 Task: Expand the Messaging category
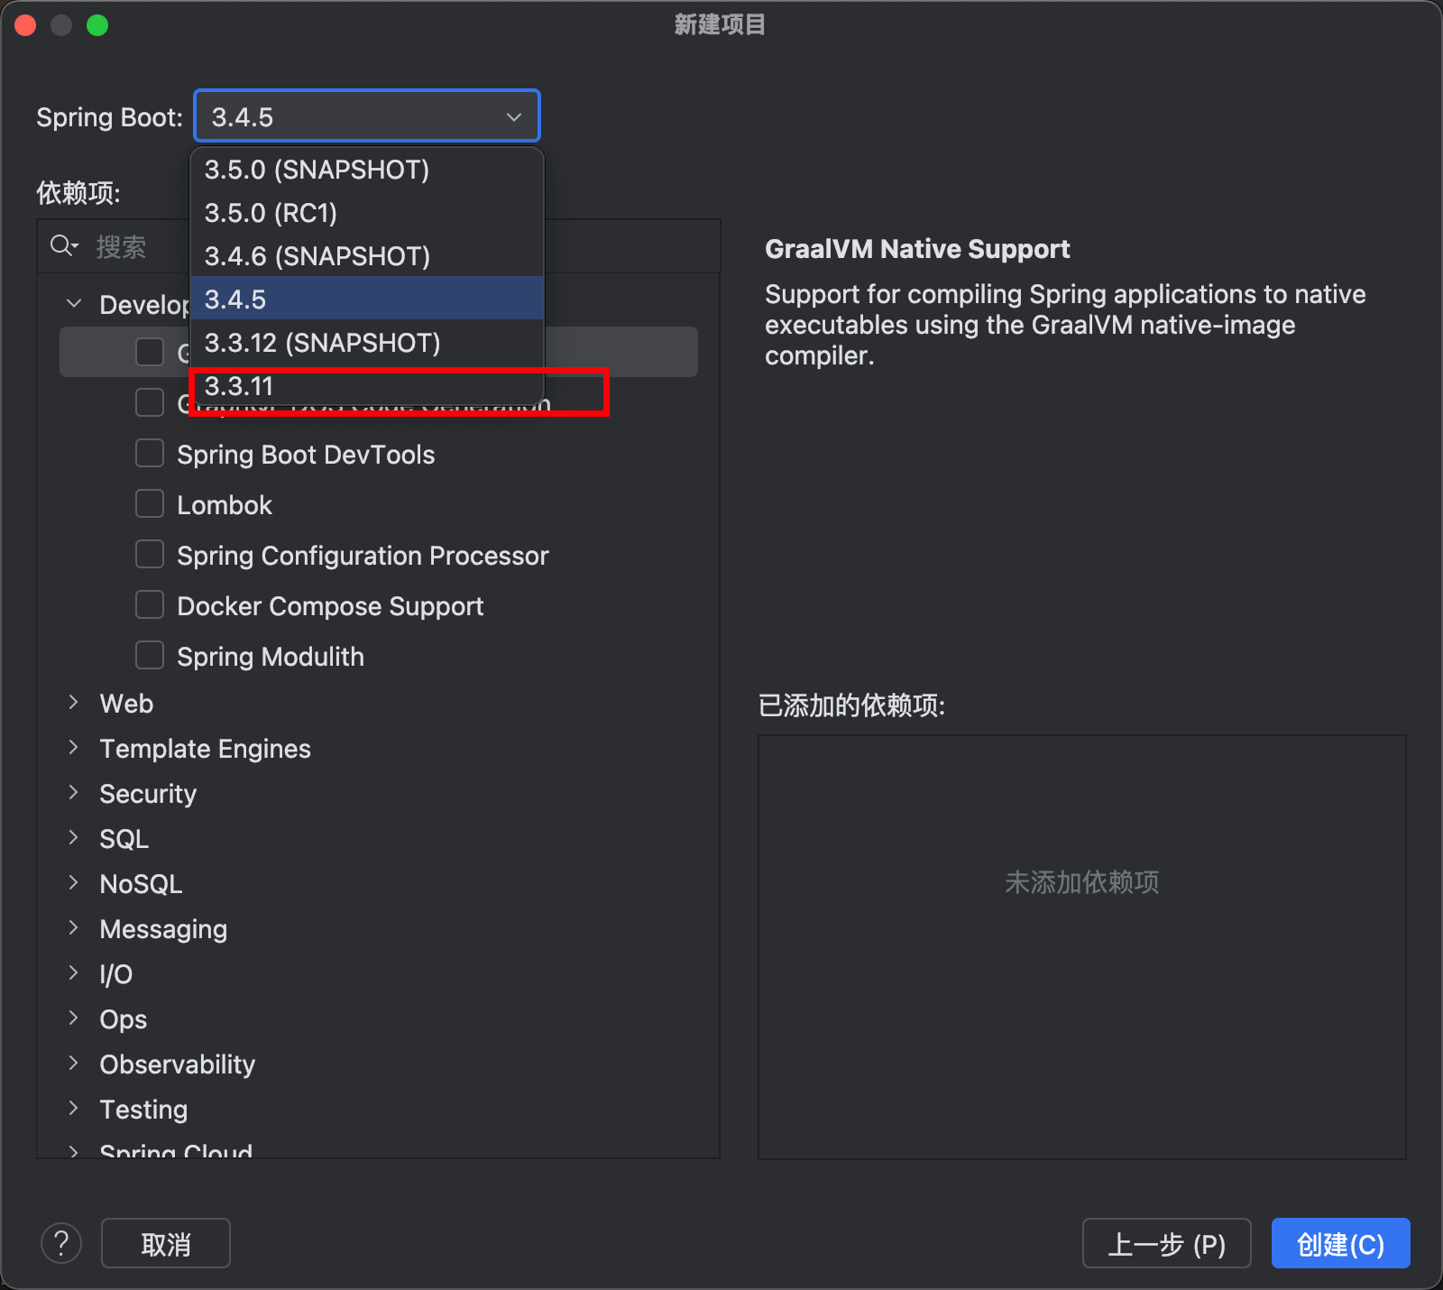[x=74, y=928]
